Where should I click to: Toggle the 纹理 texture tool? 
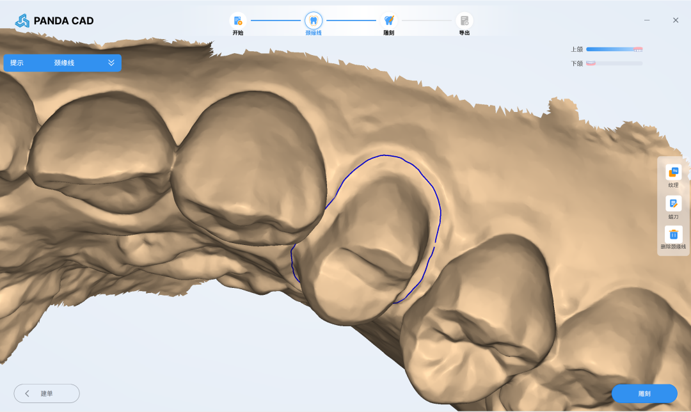[x=673, y=172]
